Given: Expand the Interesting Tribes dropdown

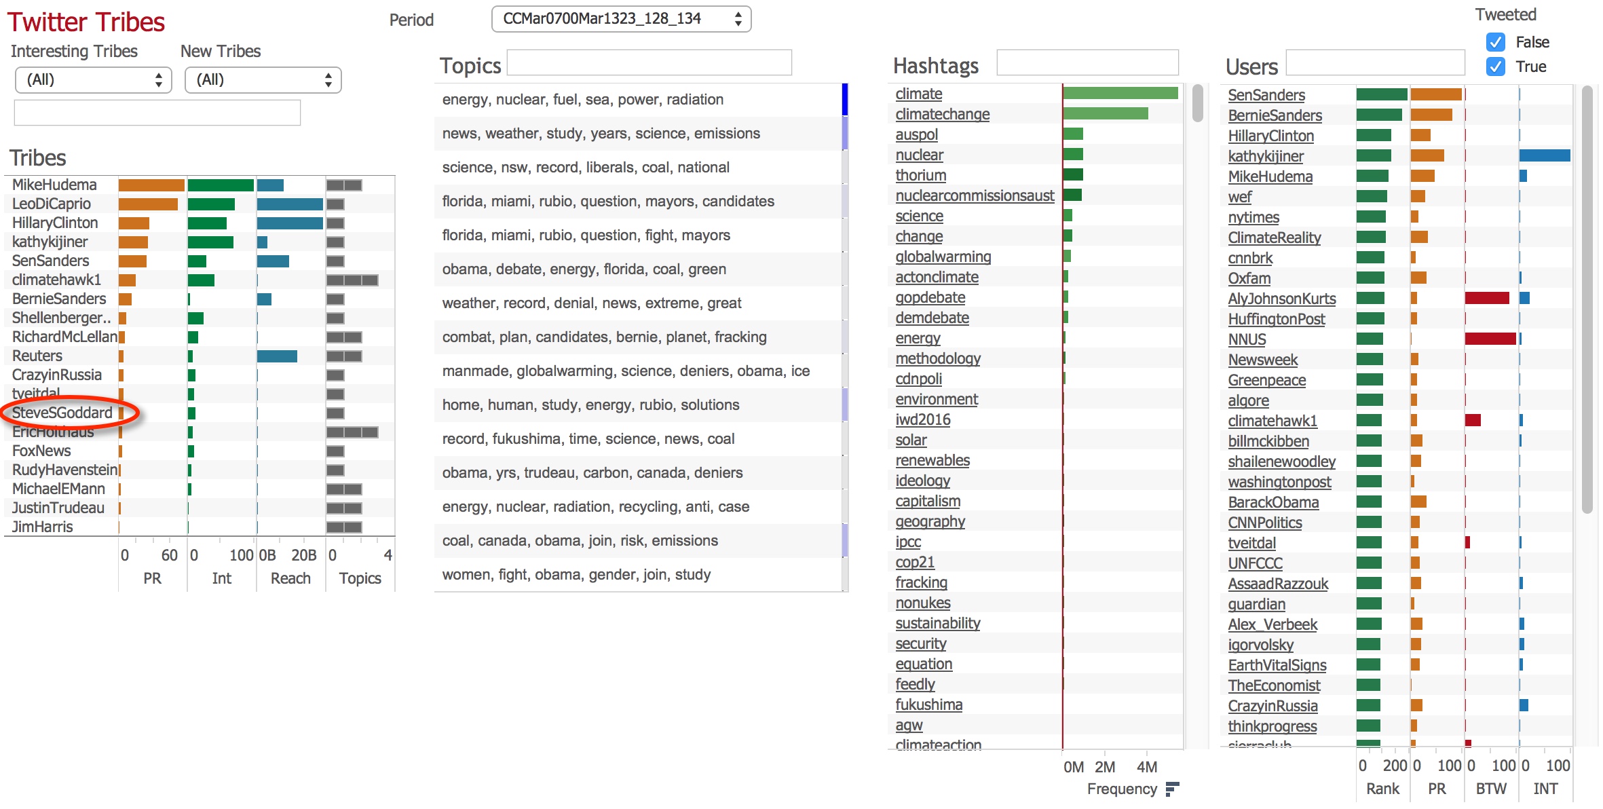Looking at the screenshot, I should (94, 80).
